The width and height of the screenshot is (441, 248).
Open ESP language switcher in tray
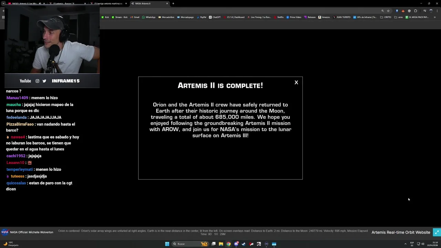(412, 244)
